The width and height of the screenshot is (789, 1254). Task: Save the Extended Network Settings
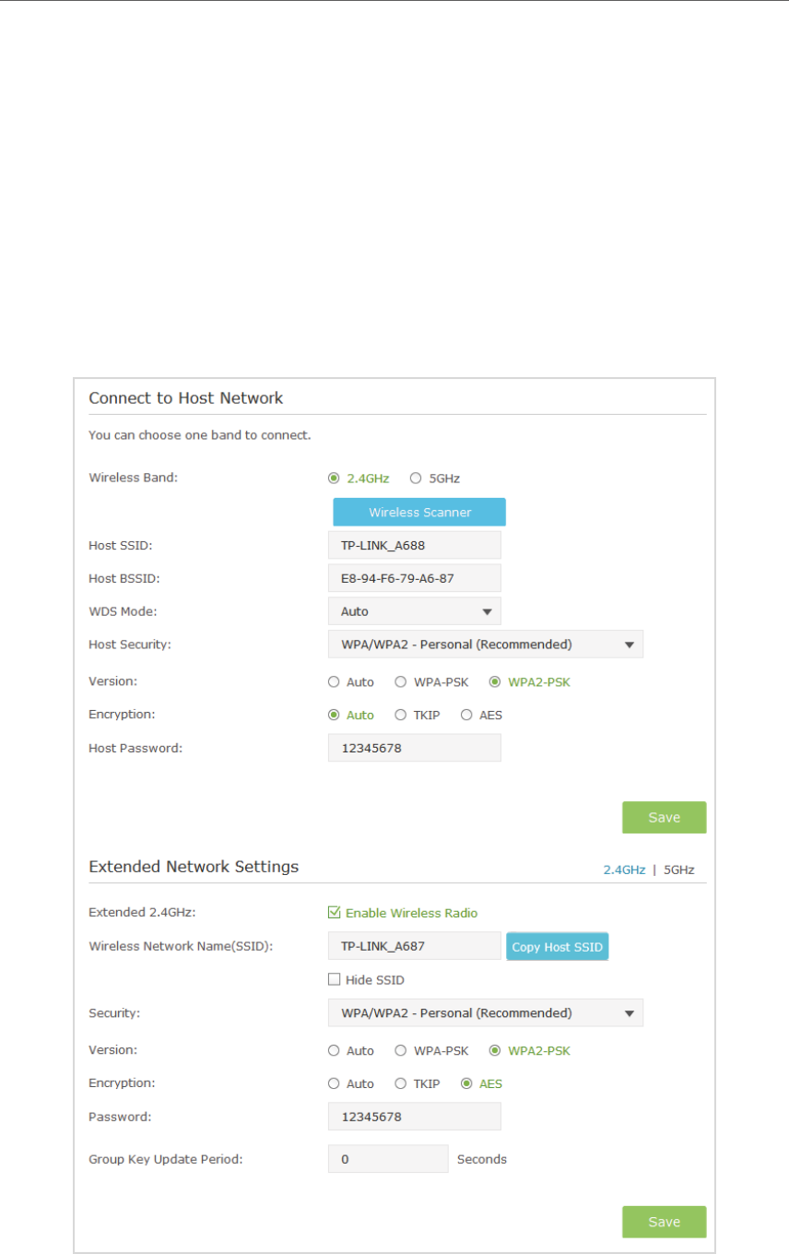(x=665, y=1222)
